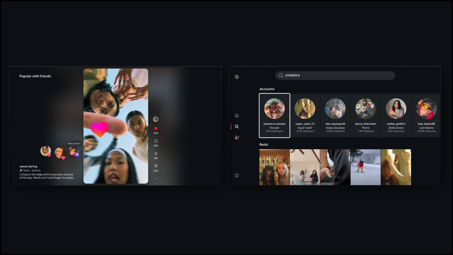This screenshot has height=255, width=453.
Task: Select the Search icon in the sidebar
Action: pyautogui.click(x=237, y=127)
